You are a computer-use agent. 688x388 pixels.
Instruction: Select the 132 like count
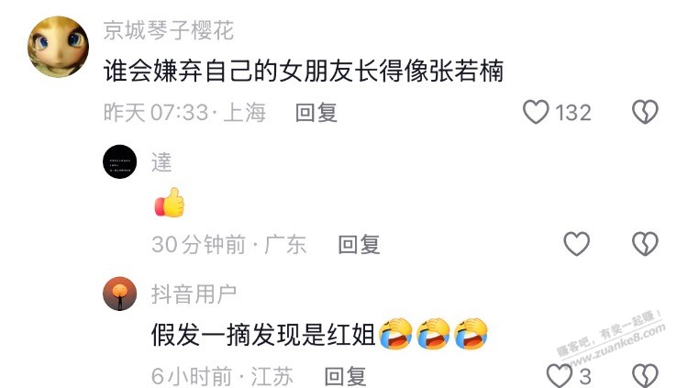(573, 113)
